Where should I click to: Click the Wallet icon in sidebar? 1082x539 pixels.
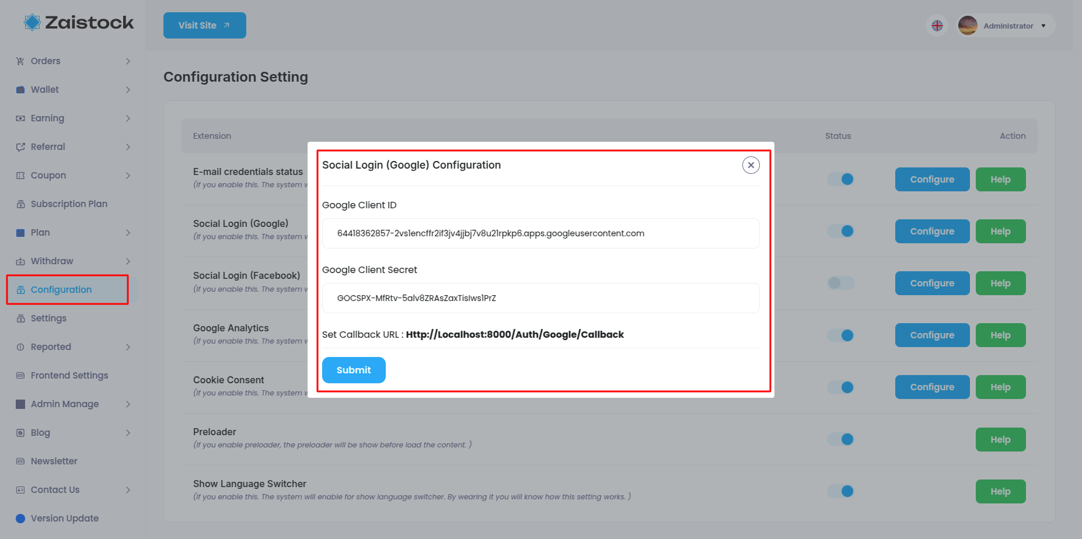(x=20, y=90)
